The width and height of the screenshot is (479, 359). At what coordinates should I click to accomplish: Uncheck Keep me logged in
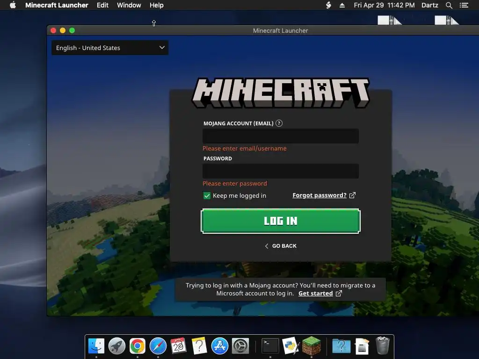207,196
